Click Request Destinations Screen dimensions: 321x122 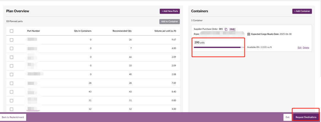pyautogui.click(x=306, y=117)
